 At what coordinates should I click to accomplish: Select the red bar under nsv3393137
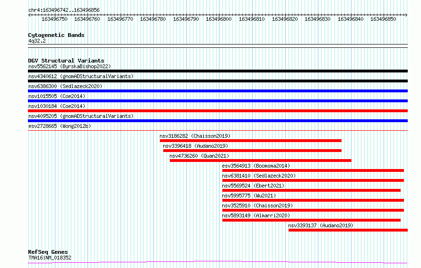coord(348,230)
